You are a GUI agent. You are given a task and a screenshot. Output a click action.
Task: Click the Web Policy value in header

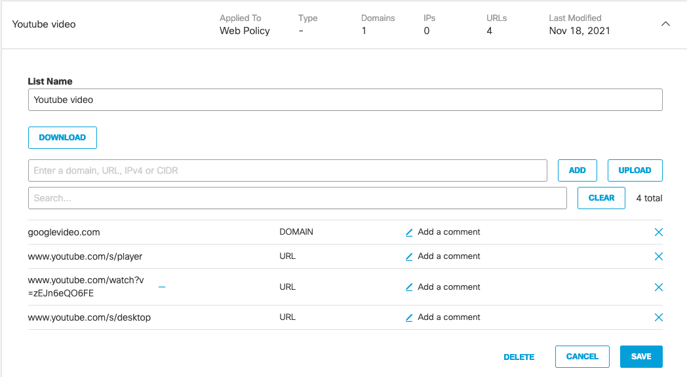coord(245,31)
